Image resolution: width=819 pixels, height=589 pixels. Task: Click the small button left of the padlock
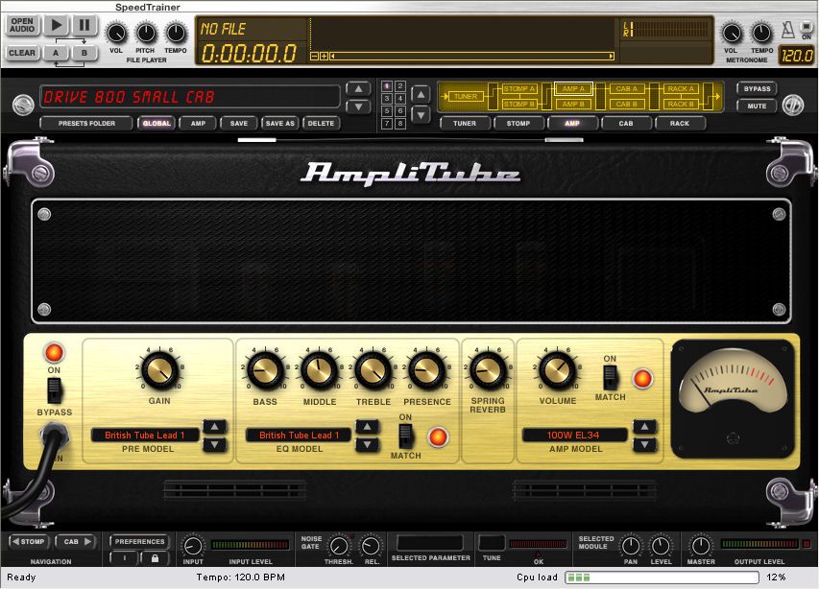click(124, 558)
